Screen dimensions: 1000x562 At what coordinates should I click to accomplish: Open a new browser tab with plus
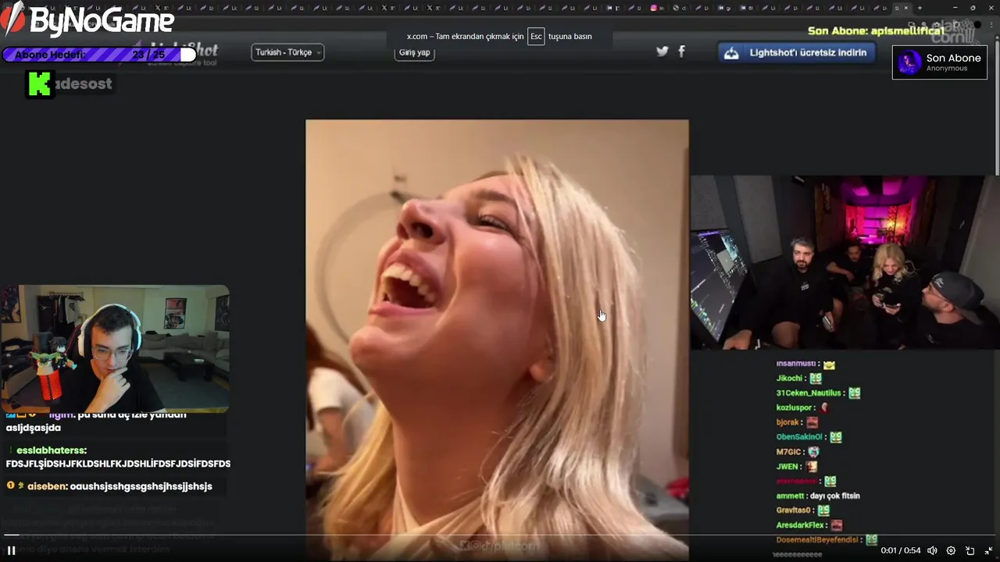(920, 8)
